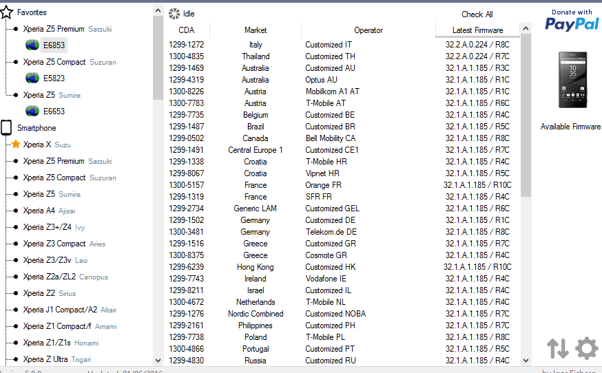Expand Xperia X Suzu in Smartphone list
Viewport: 602px width, 373px height.
click(x=47, y=145)
